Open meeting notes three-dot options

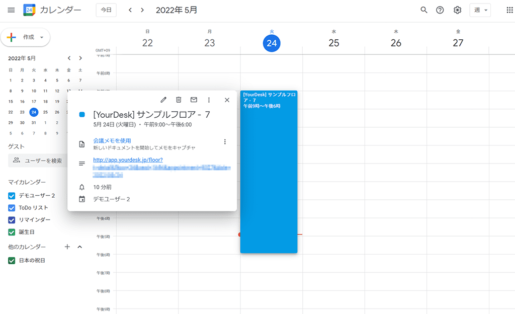click(225, 141)
